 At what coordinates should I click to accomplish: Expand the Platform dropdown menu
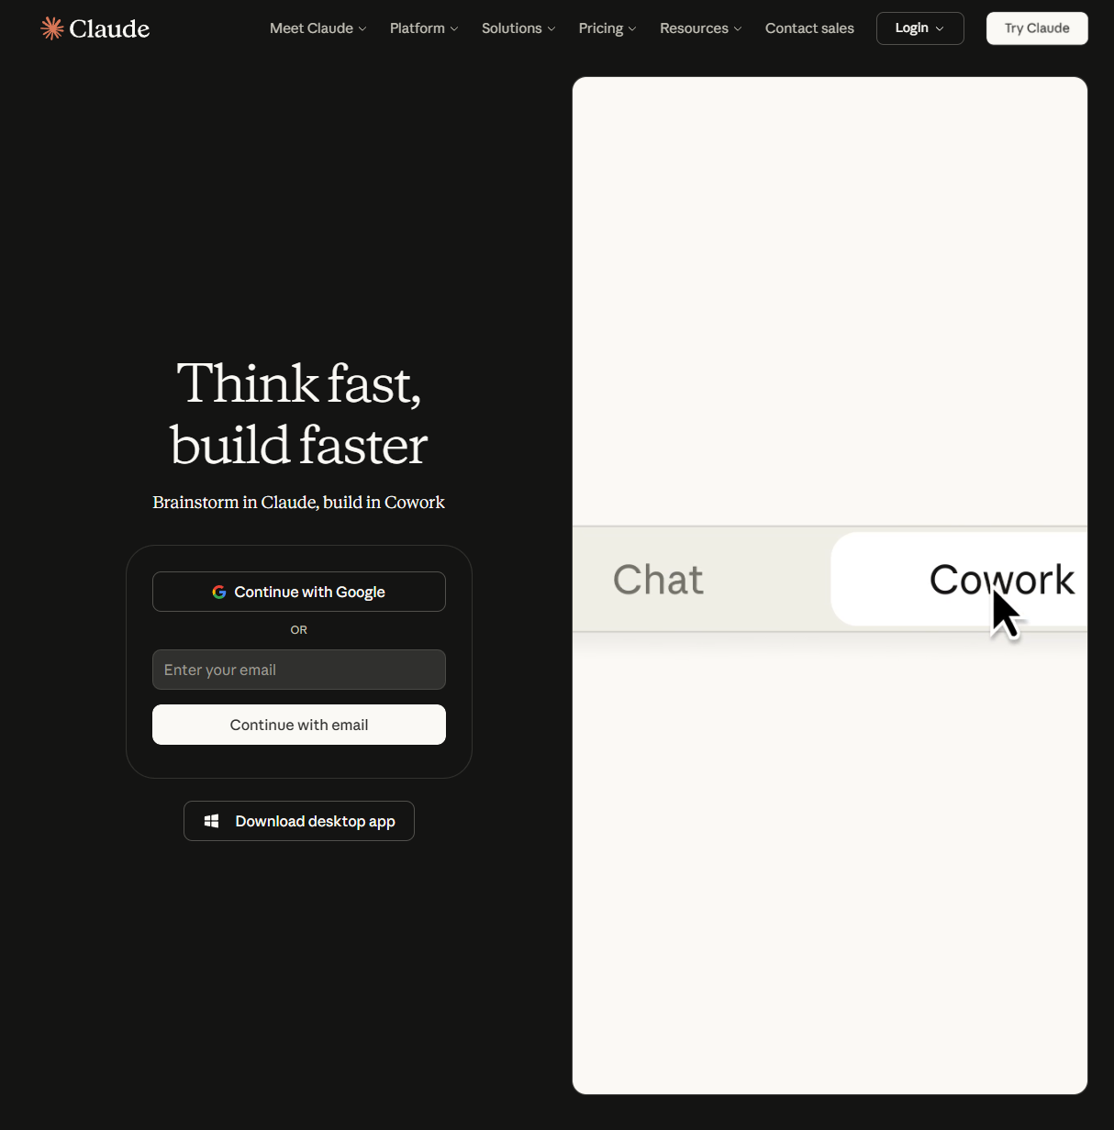pyautogui.click(x=424, y=28)
